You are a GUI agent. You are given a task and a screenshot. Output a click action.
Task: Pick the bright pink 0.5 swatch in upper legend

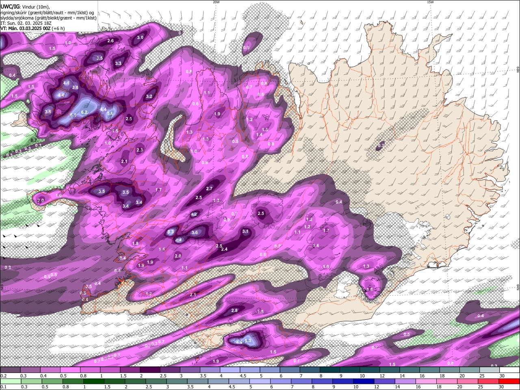pyautogui.click(x=70, y=370)
